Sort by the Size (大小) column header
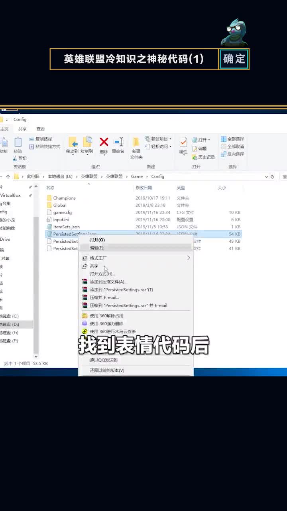Image resolution: width=287 pixels, height=511 pixels. coord(222,188)
